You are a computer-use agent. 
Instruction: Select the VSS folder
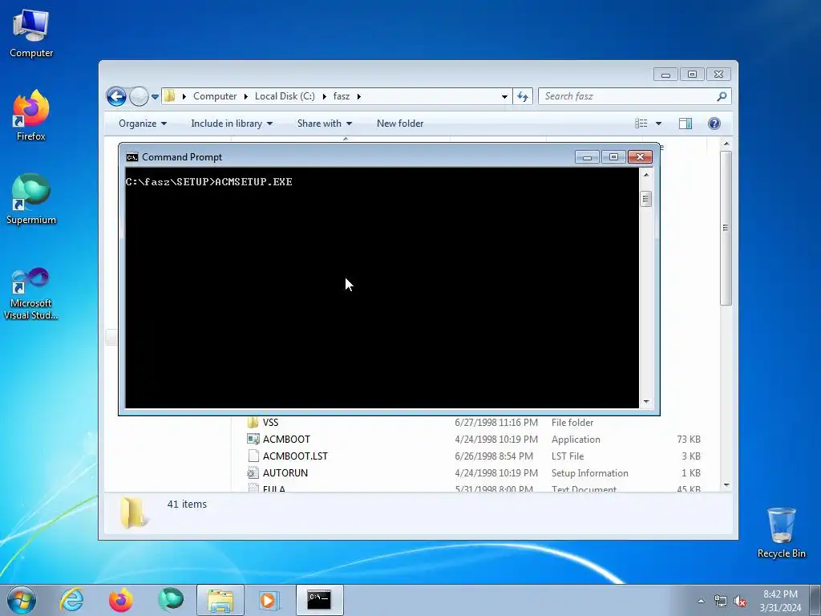[473, 423]
